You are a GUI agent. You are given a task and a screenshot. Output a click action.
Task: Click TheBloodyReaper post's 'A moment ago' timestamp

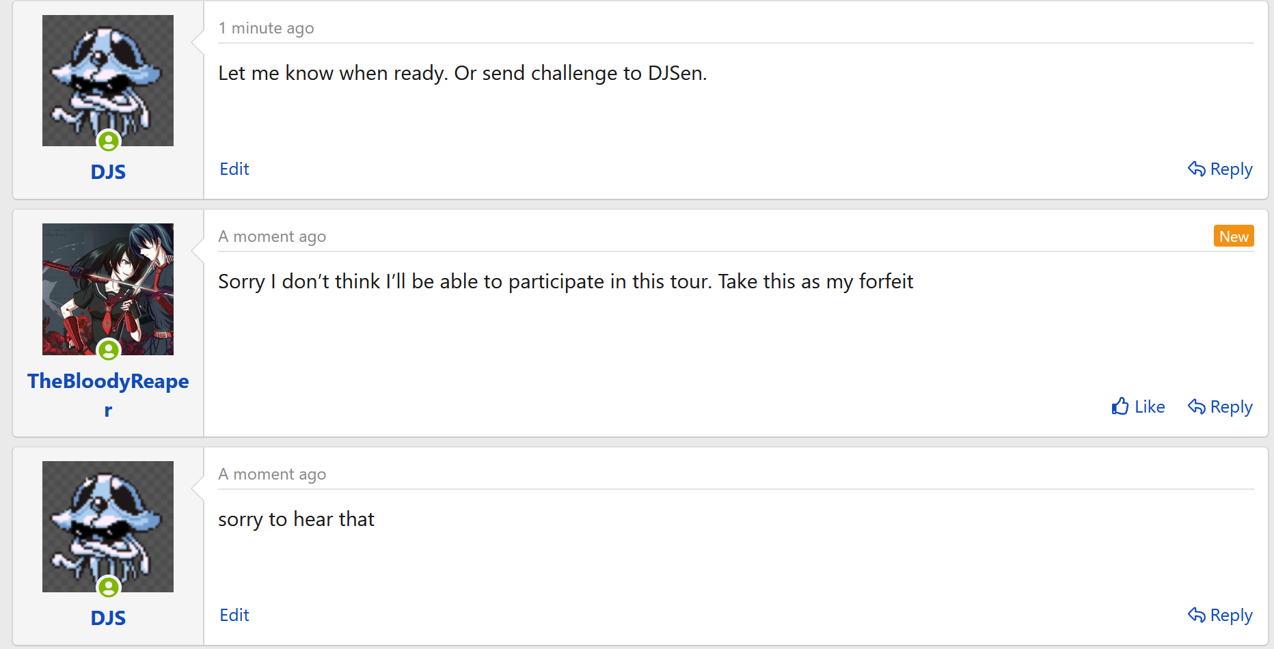[272, 236]
